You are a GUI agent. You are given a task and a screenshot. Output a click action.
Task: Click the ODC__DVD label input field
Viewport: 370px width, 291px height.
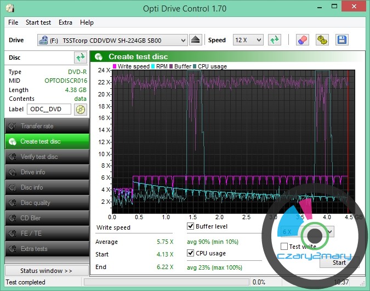coord(49,109)
